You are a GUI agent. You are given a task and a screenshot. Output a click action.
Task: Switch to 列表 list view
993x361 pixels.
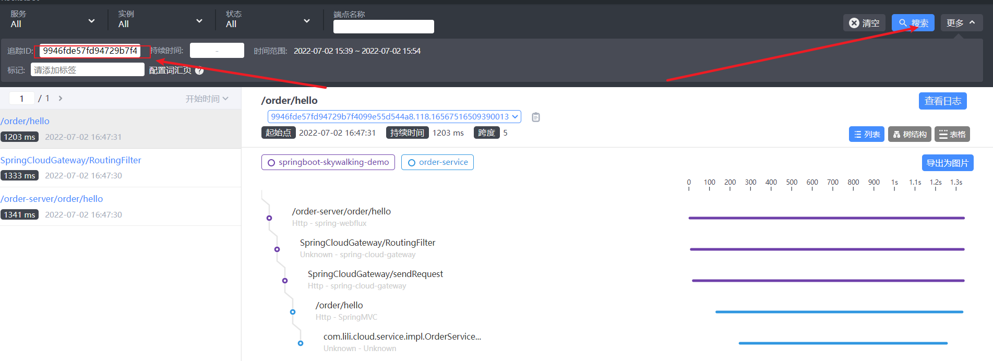867,134
